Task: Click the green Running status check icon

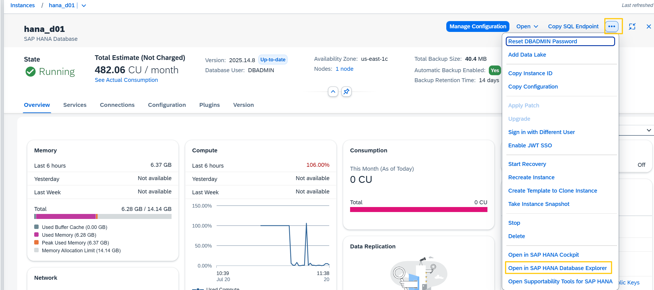Action: (30, 72)
